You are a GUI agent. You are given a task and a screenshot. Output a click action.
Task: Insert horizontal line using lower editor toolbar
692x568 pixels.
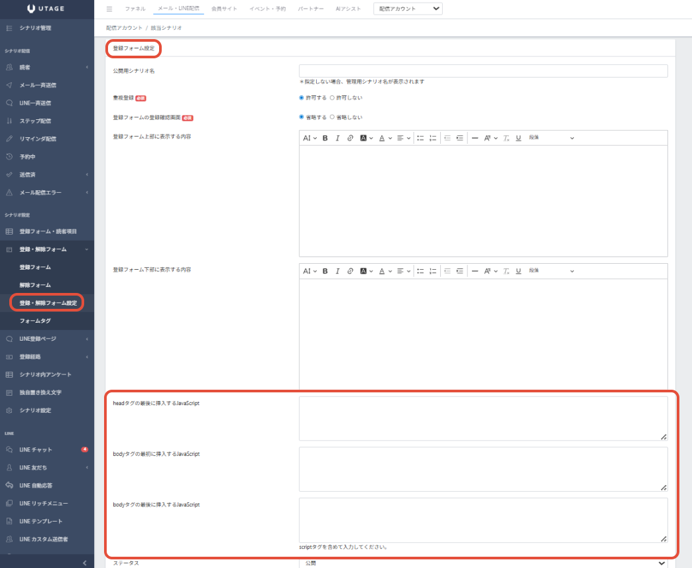(475, 271)
